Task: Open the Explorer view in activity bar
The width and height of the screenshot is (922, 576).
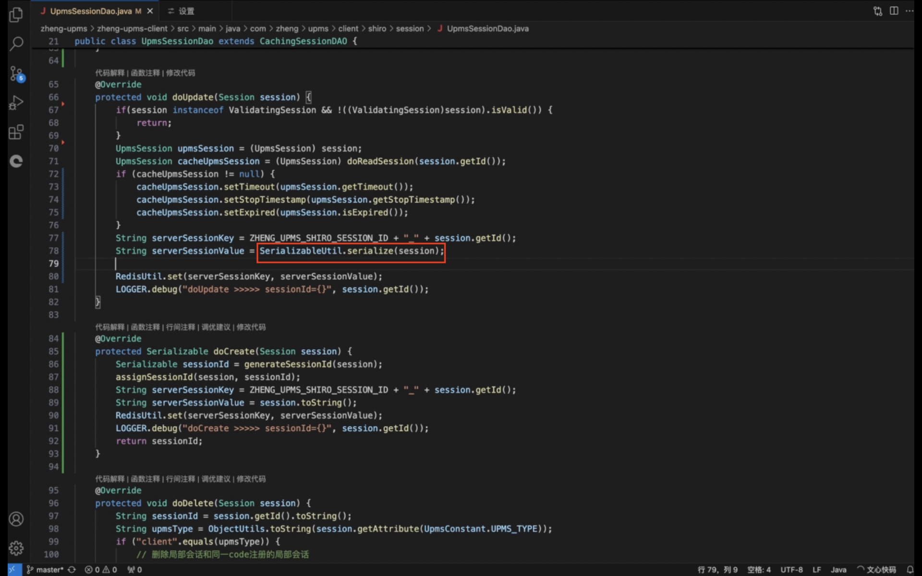Action: click(16, 14)
